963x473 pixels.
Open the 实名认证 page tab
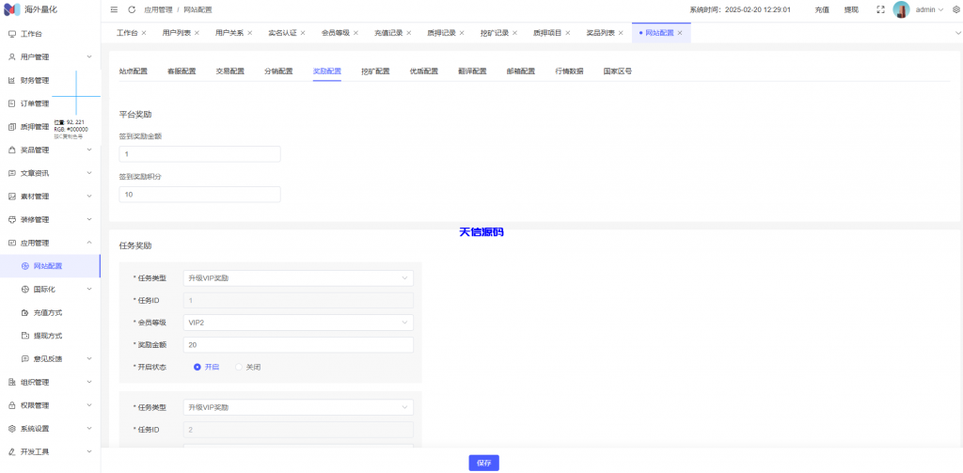tap(282, 33)
